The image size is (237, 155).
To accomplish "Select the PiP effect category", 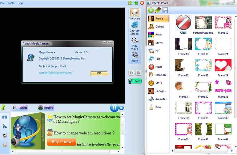I will (x=158, y=51).
